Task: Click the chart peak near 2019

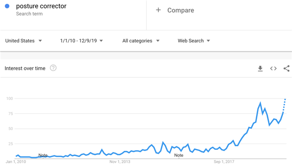Action: 260,103
